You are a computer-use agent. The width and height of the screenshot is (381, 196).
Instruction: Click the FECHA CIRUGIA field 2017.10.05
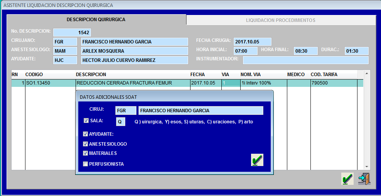tap(253, 42)
